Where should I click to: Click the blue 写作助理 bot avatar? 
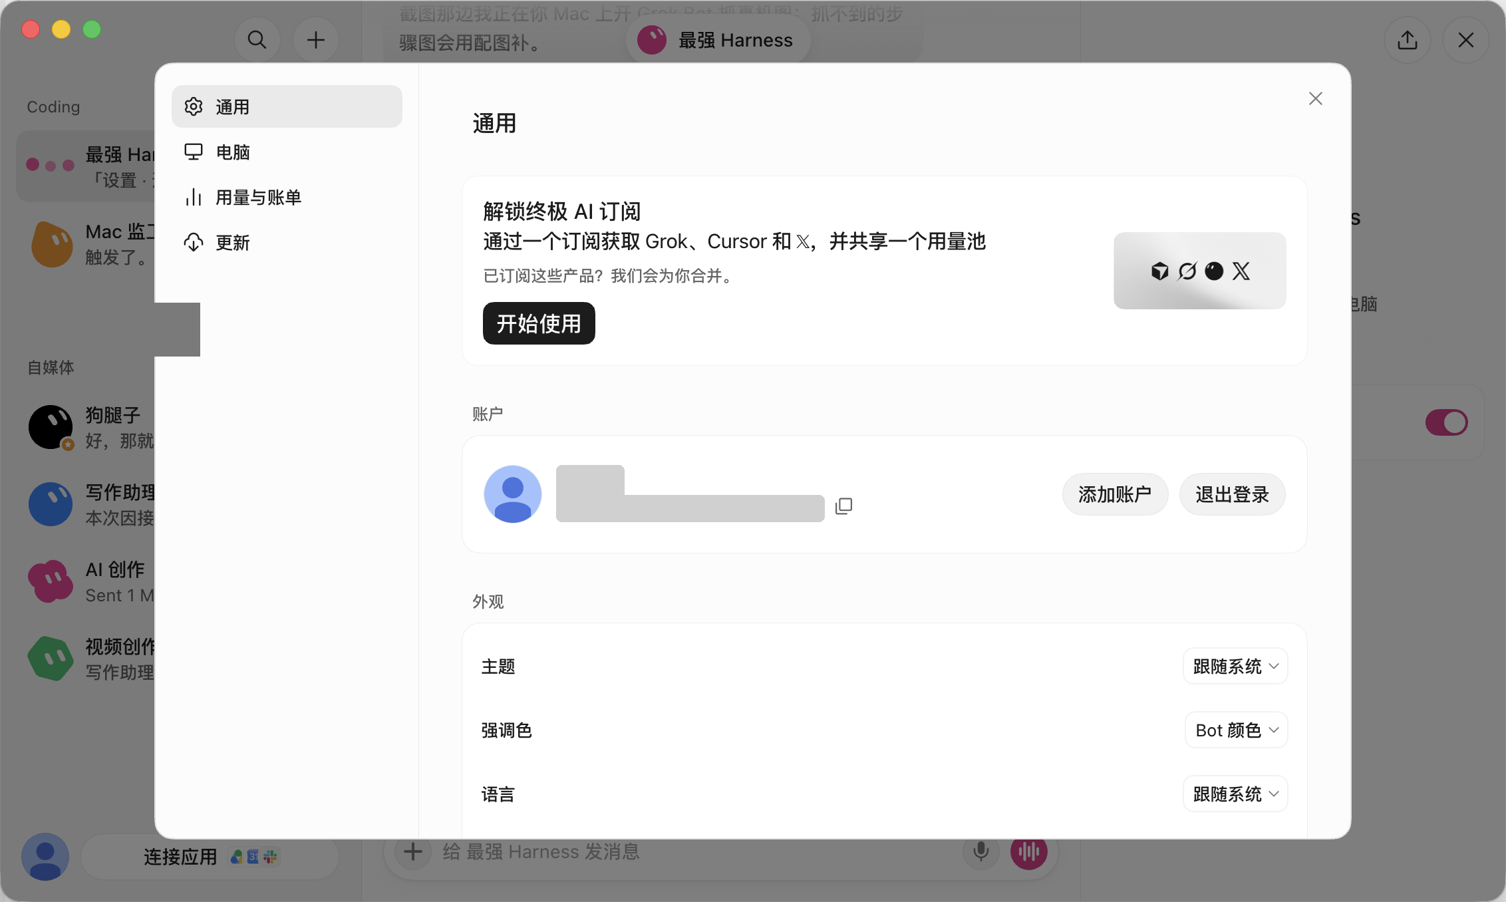pyautogui.click(x=51, y=504)
